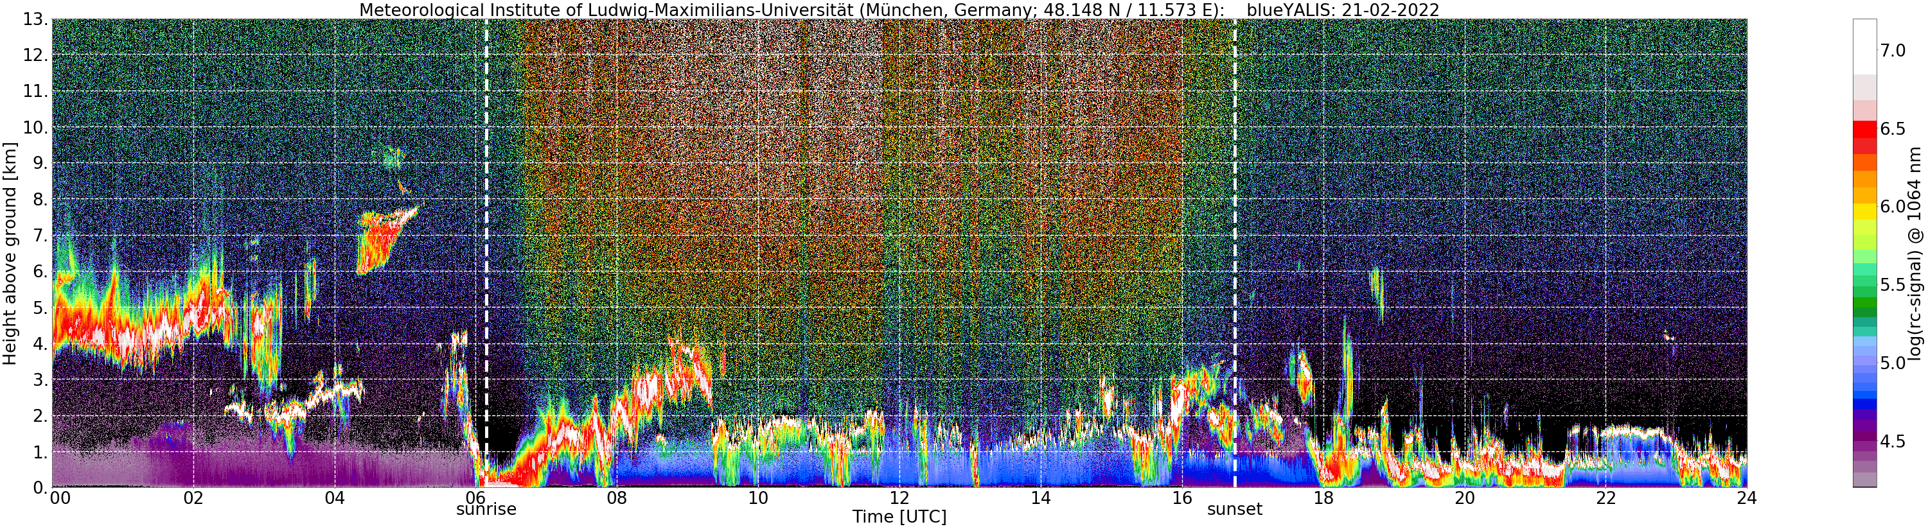The width and height of the screenshot is (1928, 529).
Task: Click the time axis tick label '14'
Action: (x=1040, y=498)
